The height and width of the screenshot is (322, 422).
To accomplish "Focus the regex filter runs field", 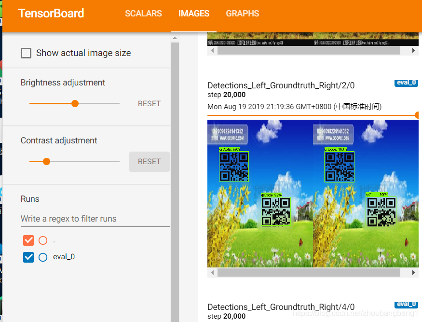I will click(95, 219).
